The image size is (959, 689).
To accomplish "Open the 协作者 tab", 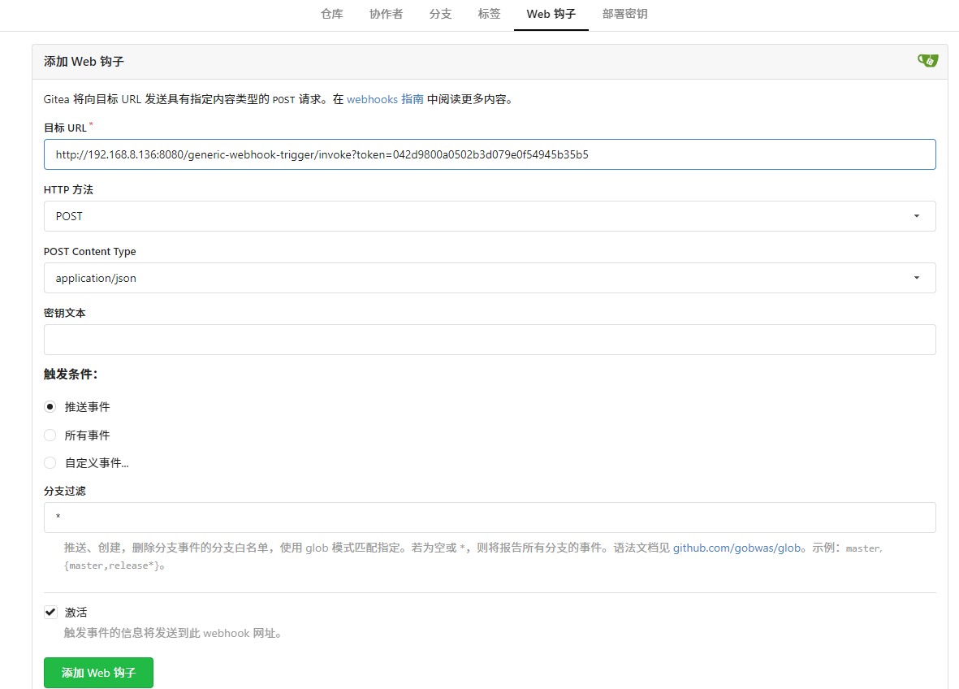I will click(x=386, y=14).
